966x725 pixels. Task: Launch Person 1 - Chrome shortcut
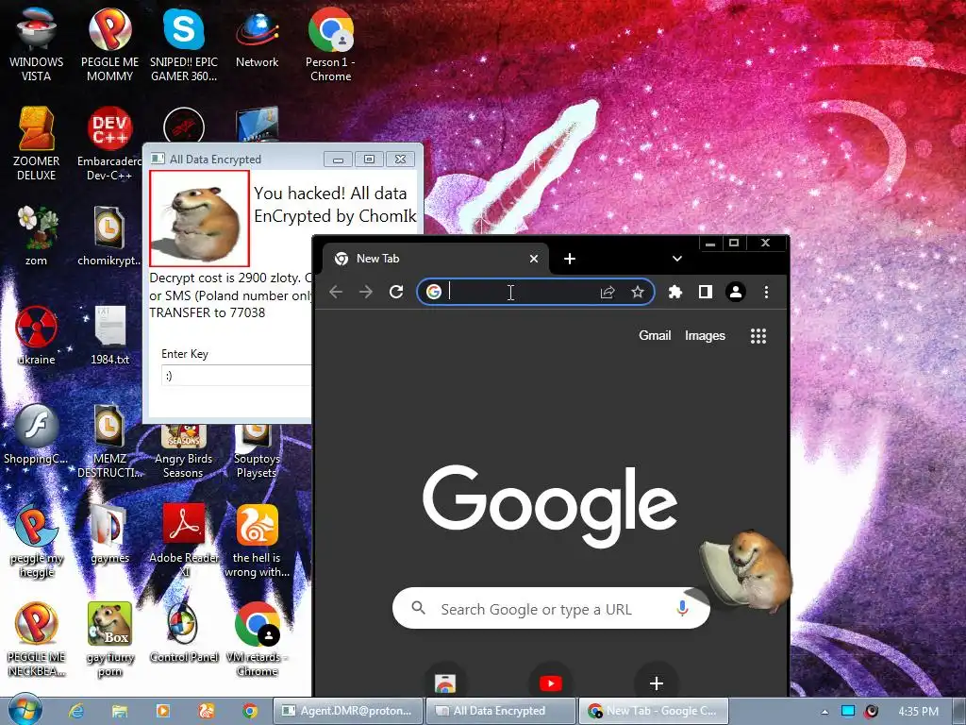pos(330,44)
